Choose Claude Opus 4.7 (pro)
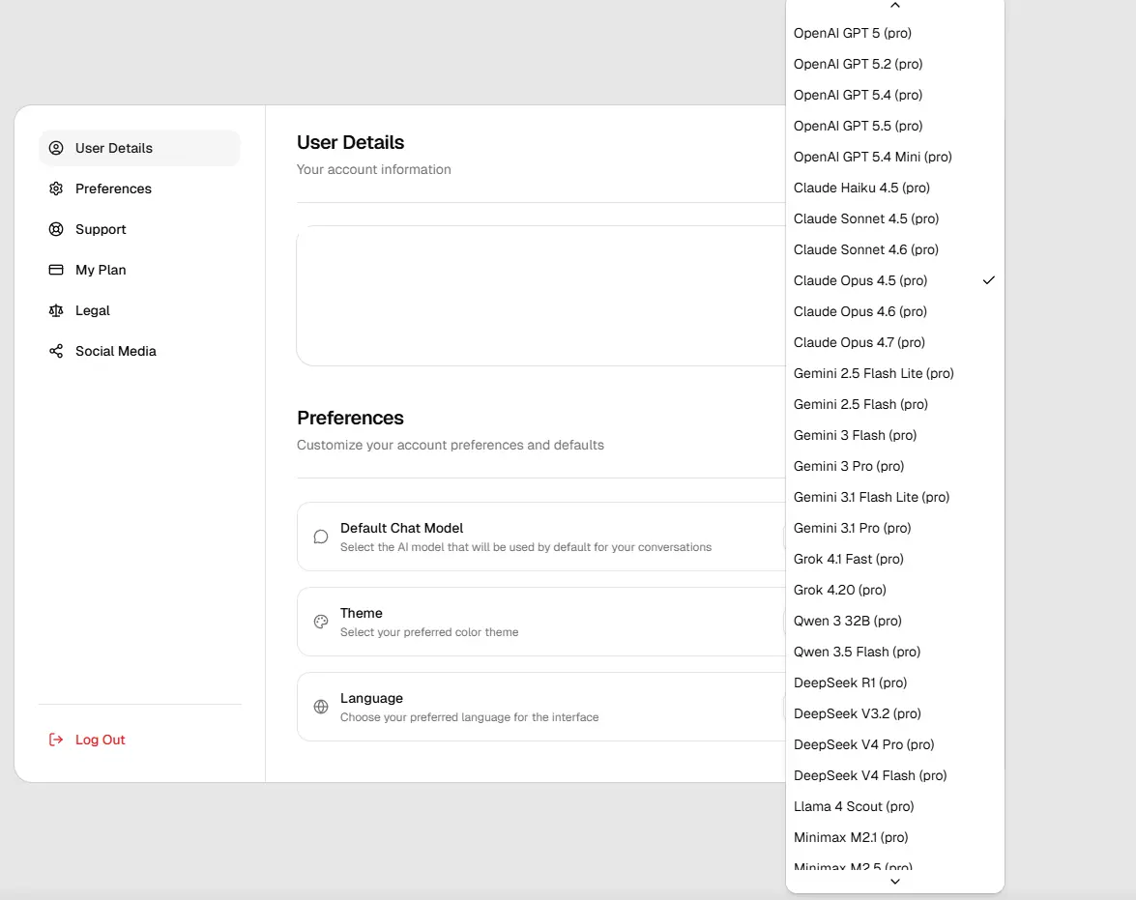 [x=894, y=342]
